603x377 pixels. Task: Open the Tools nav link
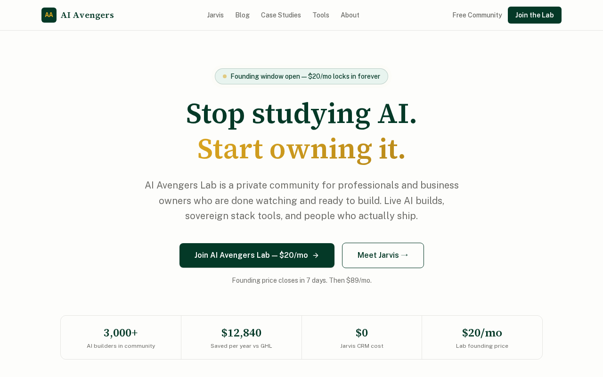[x=321, y=15]
